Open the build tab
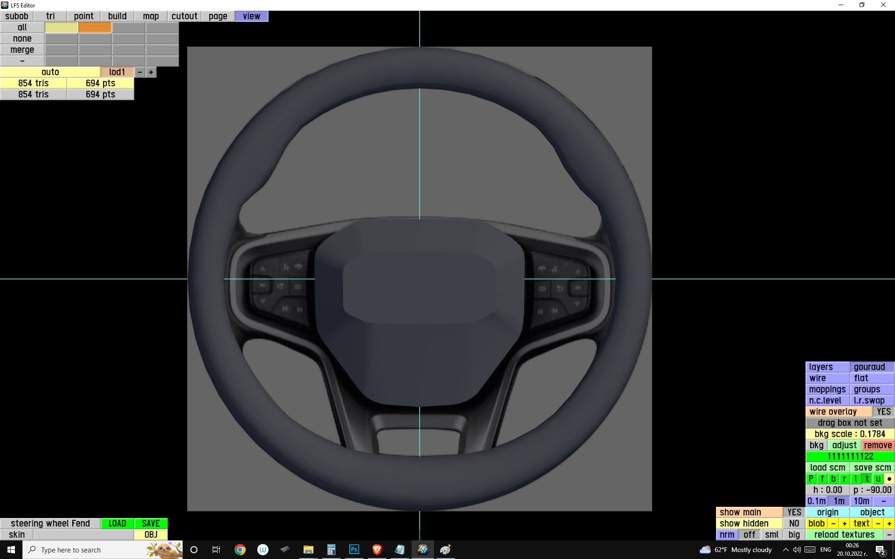The height and width of the screenshot is (559, 895). point(117,16)
